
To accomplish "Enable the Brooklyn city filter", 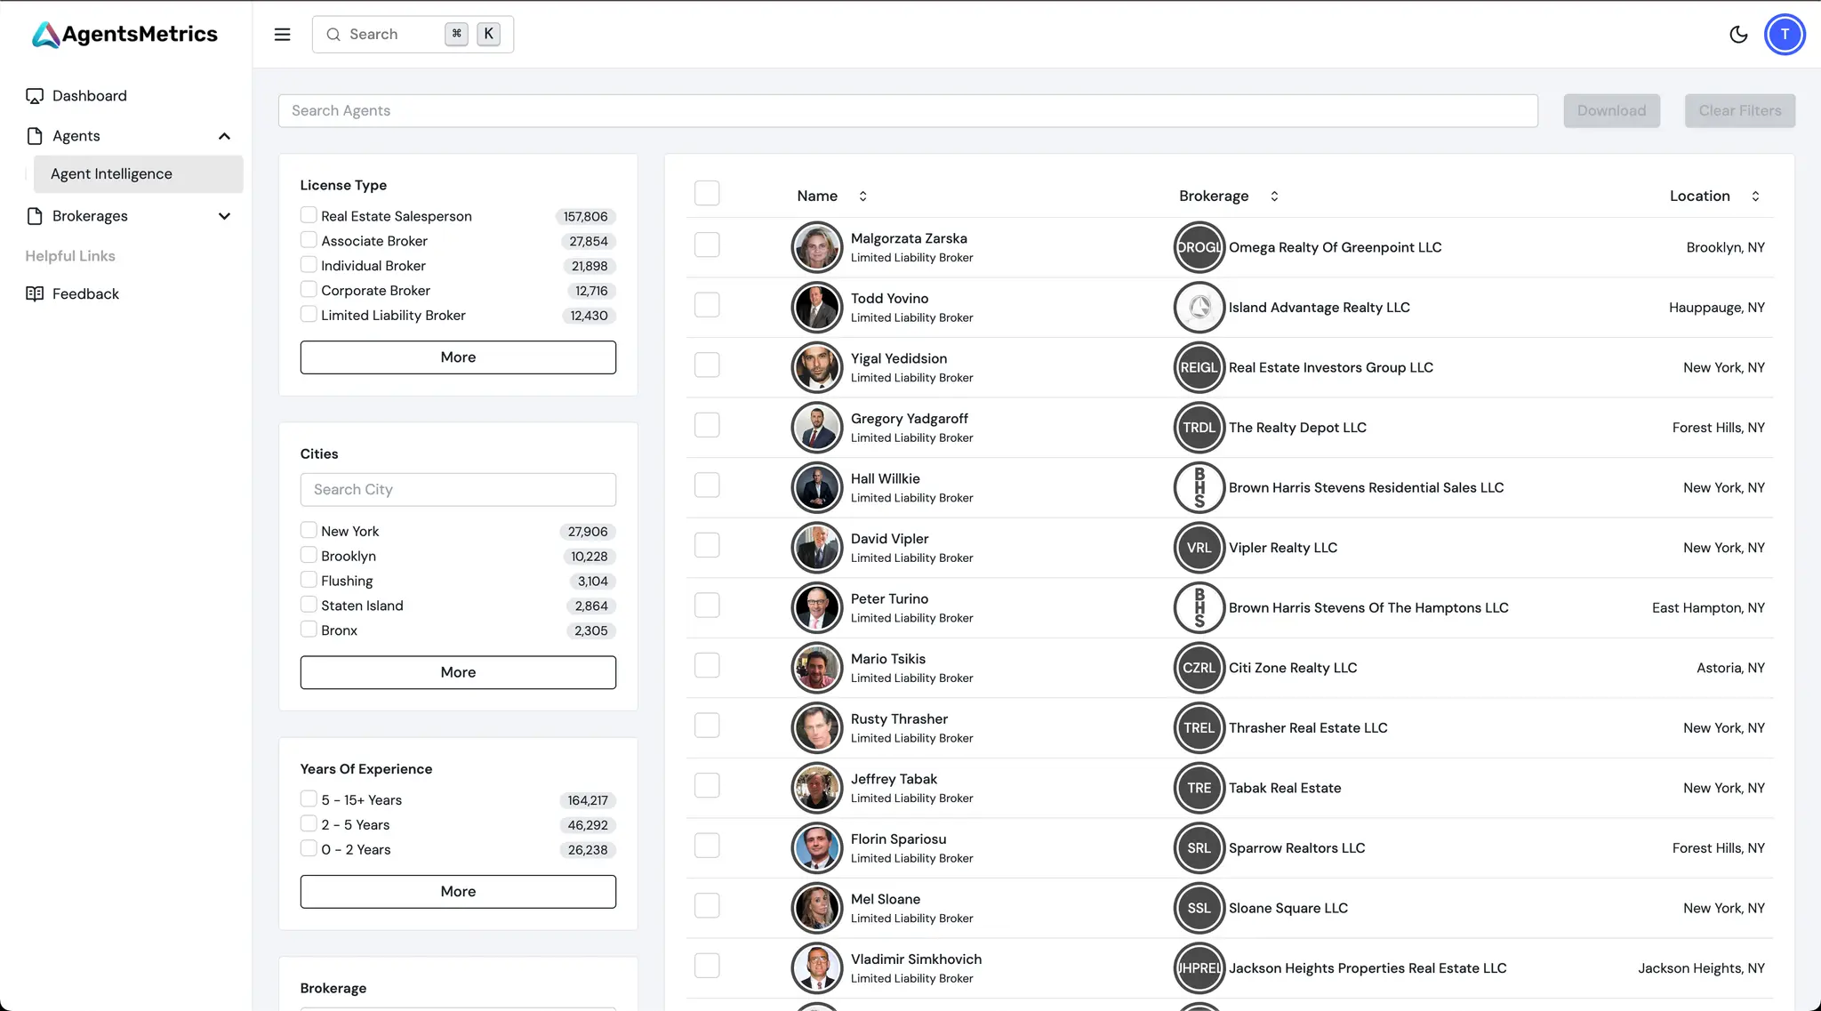I will pyautogui.click(x=309, y=555).
